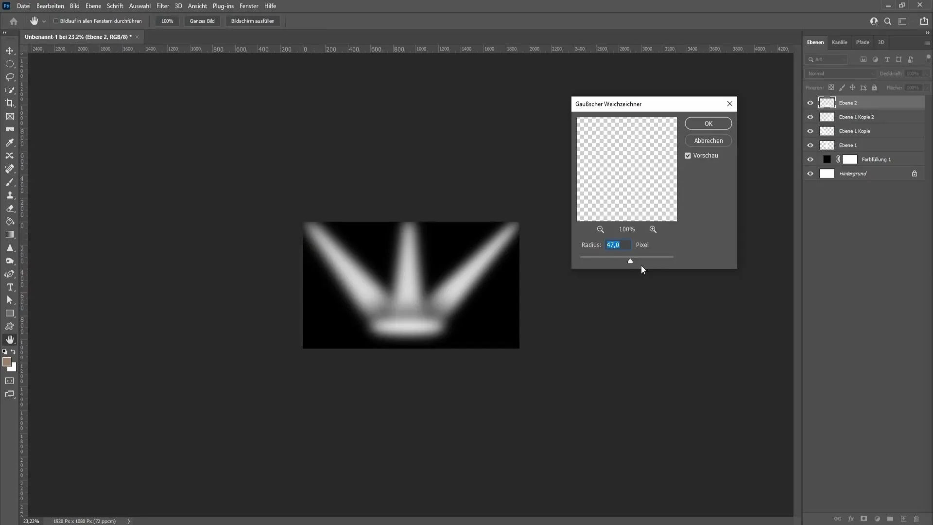The image size is (933, 525).
Task: Click Abbrechen in blur dialog
Action: tap(708, 141)
